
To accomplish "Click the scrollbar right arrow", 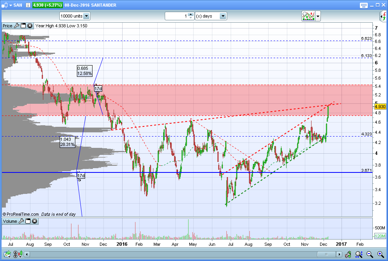I will [x=339, y=254].
